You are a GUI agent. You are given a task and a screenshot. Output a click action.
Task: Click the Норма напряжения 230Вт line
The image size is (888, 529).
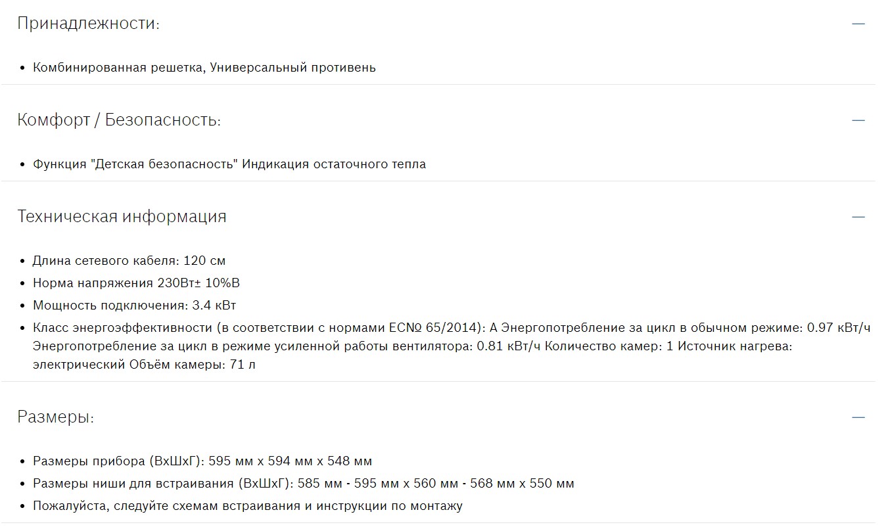pos(136,283)
